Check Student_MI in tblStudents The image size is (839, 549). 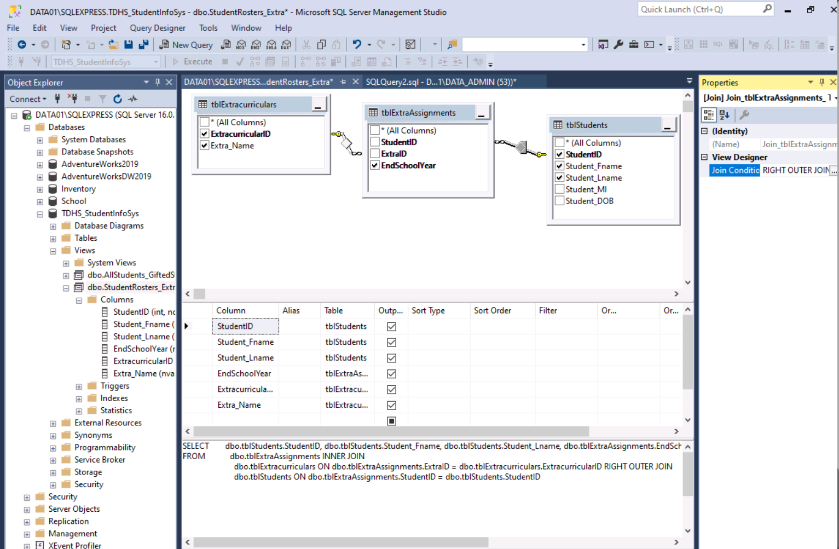[559, 189]
